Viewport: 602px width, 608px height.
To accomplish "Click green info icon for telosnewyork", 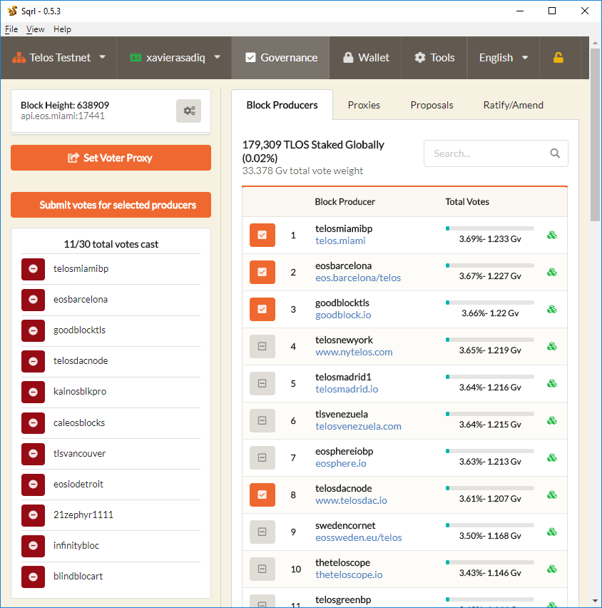I will point(552,346).
